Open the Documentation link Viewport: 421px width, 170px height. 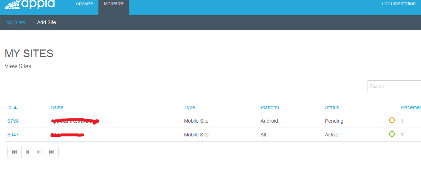[399, 4]
